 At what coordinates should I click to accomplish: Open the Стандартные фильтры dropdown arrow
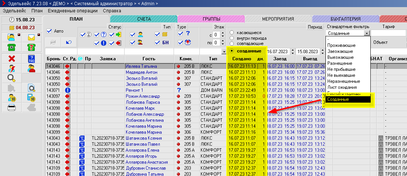point(367,33)
